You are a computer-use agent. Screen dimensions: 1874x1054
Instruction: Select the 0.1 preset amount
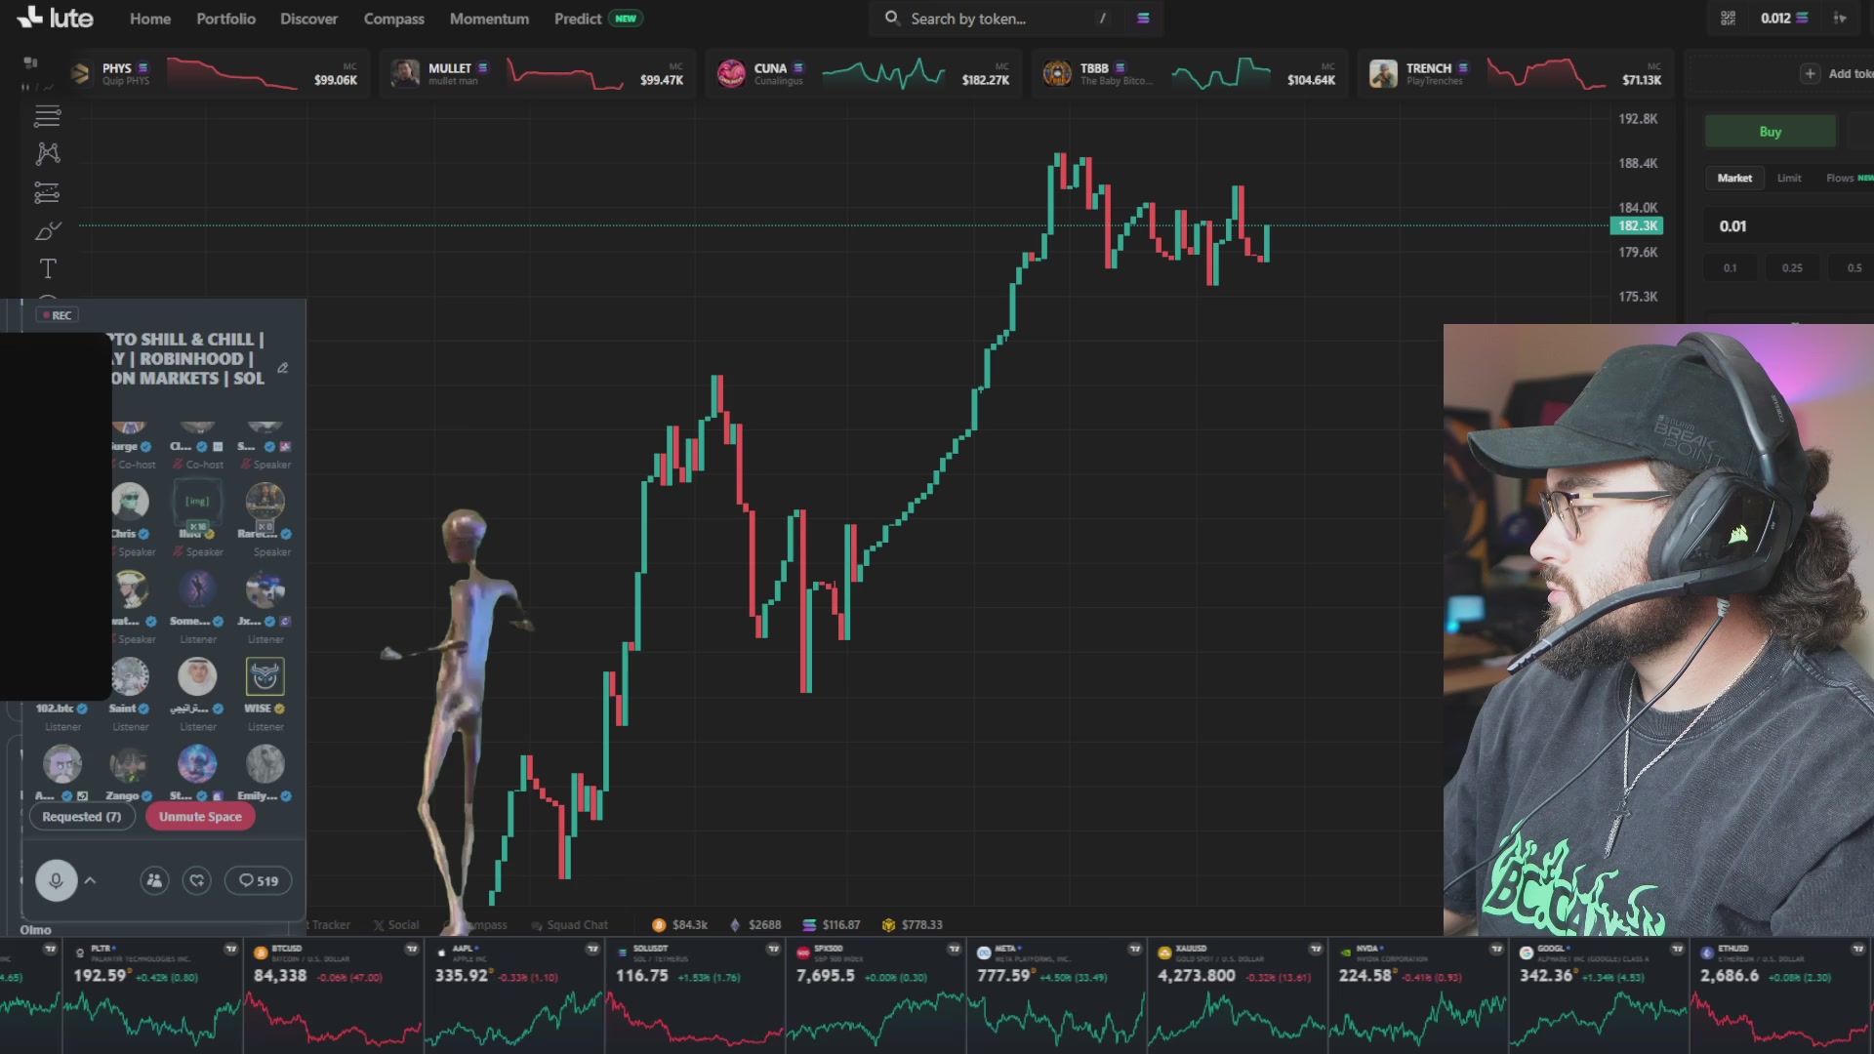(x=1730, y=267)
